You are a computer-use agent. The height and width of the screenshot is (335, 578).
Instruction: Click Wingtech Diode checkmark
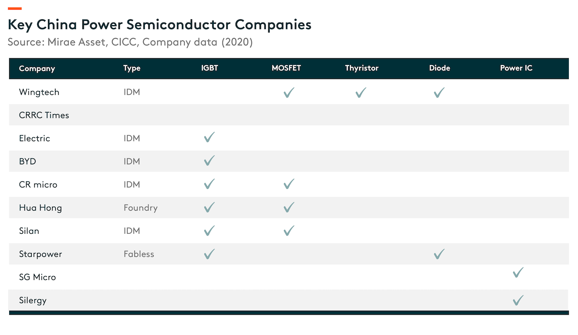click(439, 92)
